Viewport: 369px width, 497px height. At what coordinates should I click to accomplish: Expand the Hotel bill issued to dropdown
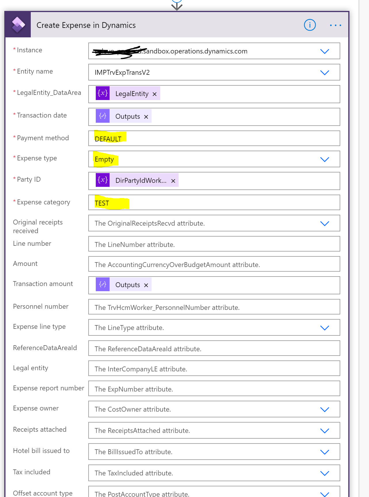point(325,452)
